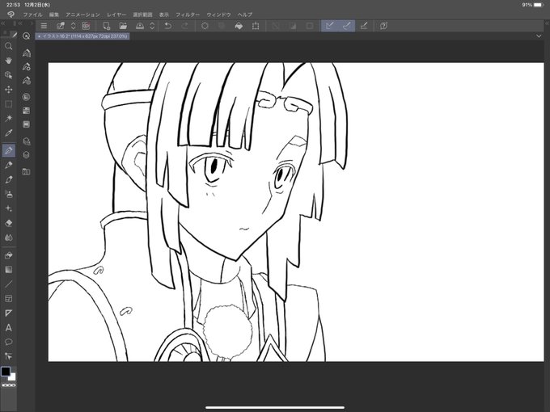This screenshot has height=412, width=550.
Task: Select the イラスト16 canvas tab
Action: coord(82,36)
